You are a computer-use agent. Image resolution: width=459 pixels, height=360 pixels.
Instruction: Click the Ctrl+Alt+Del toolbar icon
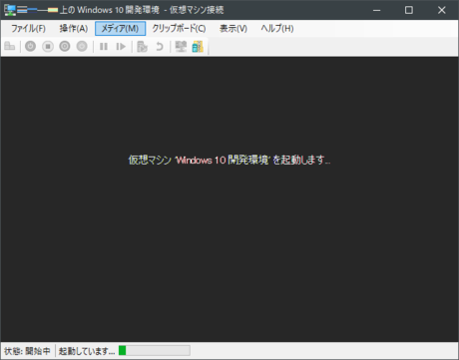[x=10, y=46]
